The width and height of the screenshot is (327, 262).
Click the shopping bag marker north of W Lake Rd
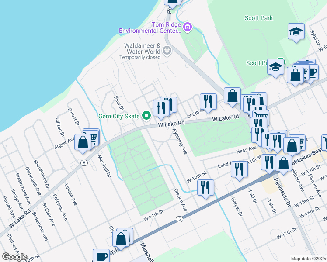[232, 96]
